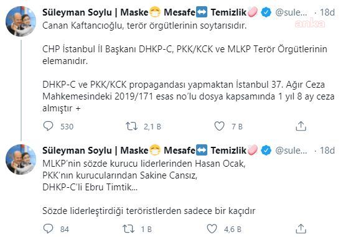Open share menu of the second tweet

point(301,229)
